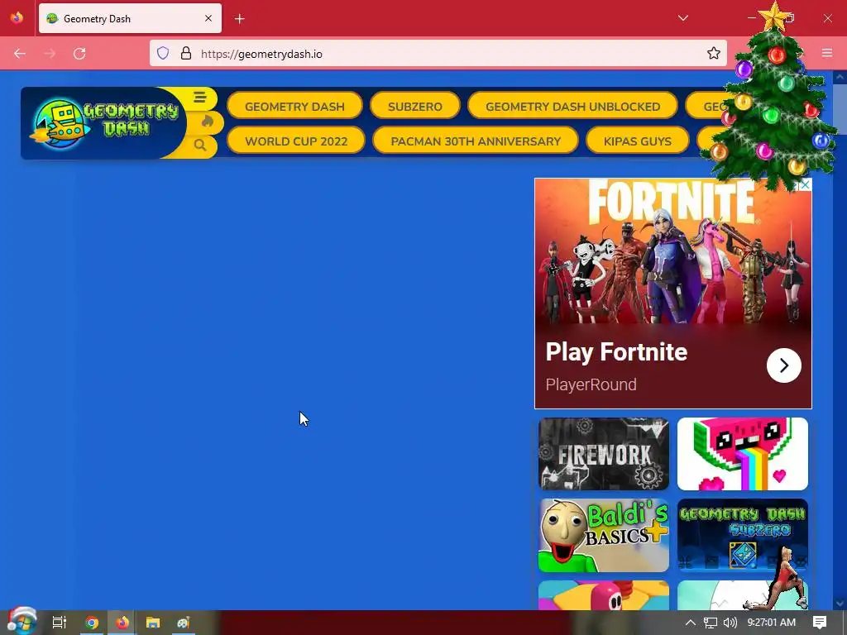This screenshot has height=635, width=847.
Task: Open the rainbow watermelon game thumbnail
Action: (x=742, y=454)
